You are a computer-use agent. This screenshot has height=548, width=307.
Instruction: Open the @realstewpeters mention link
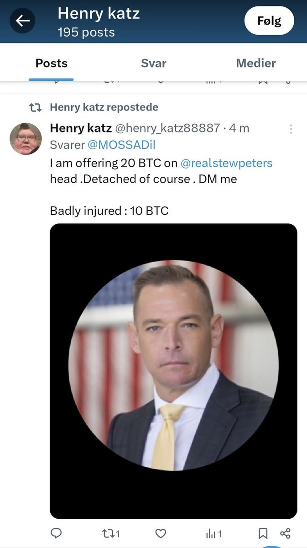tap(226, 163)
